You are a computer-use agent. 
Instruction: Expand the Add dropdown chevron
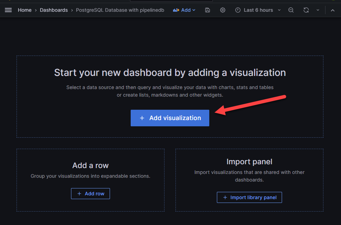[194, 10]
